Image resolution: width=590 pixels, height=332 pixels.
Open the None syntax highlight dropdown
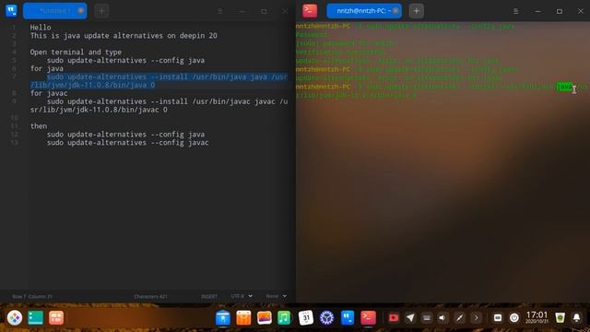point(277,296)
